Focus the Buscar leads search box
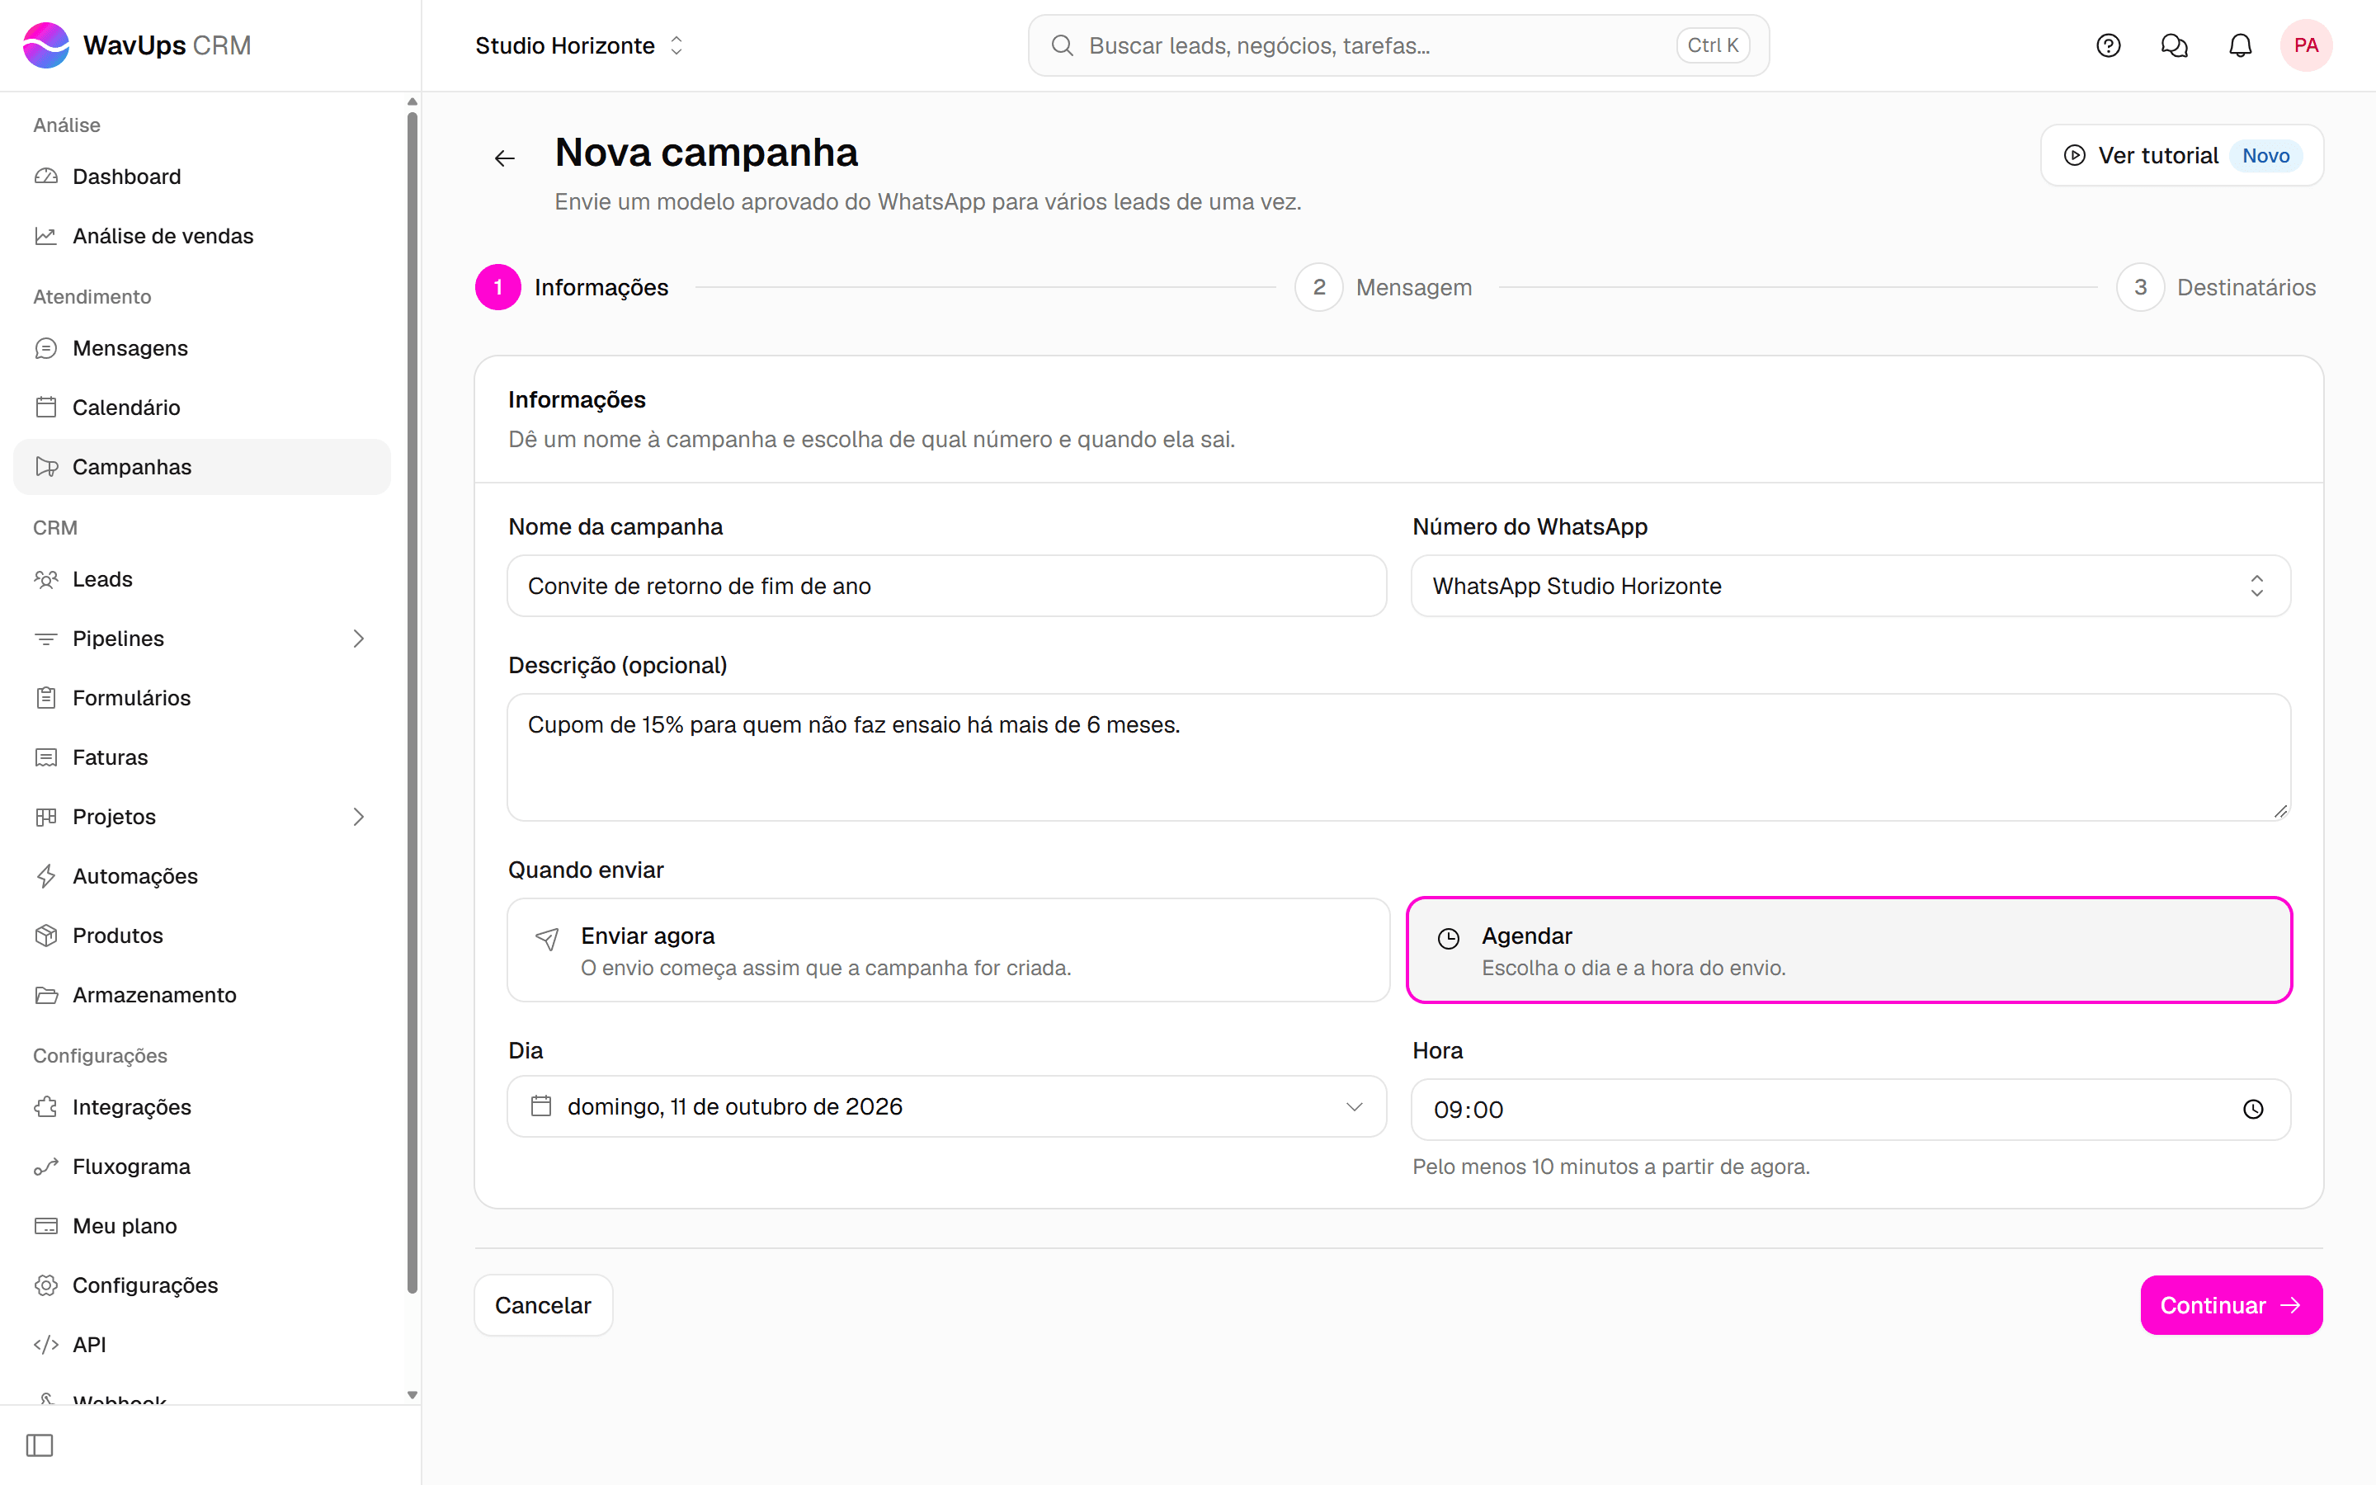 tap(1398, 45)
